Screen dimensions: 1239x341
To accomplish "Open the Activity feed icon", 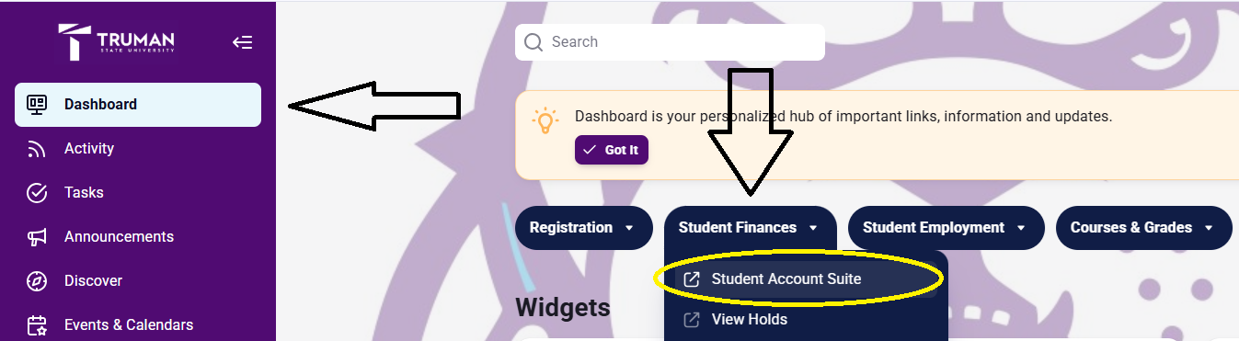I will click(37, 149).
